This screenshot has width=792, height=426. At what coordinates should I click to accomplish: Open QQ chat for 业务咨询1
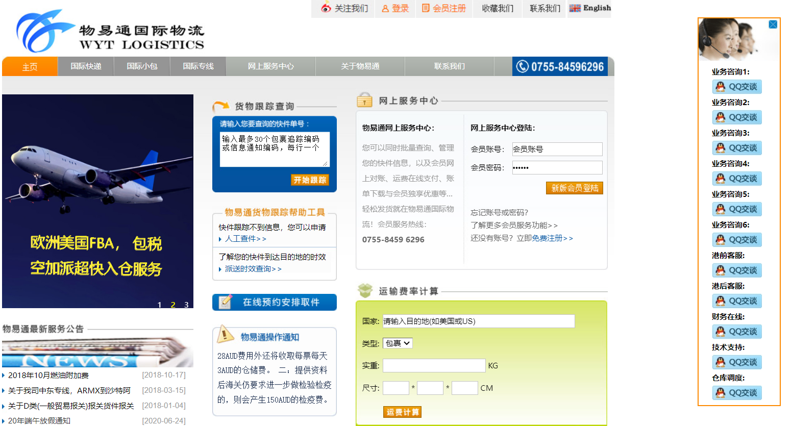pyautogui.click(x=737, y=87)
